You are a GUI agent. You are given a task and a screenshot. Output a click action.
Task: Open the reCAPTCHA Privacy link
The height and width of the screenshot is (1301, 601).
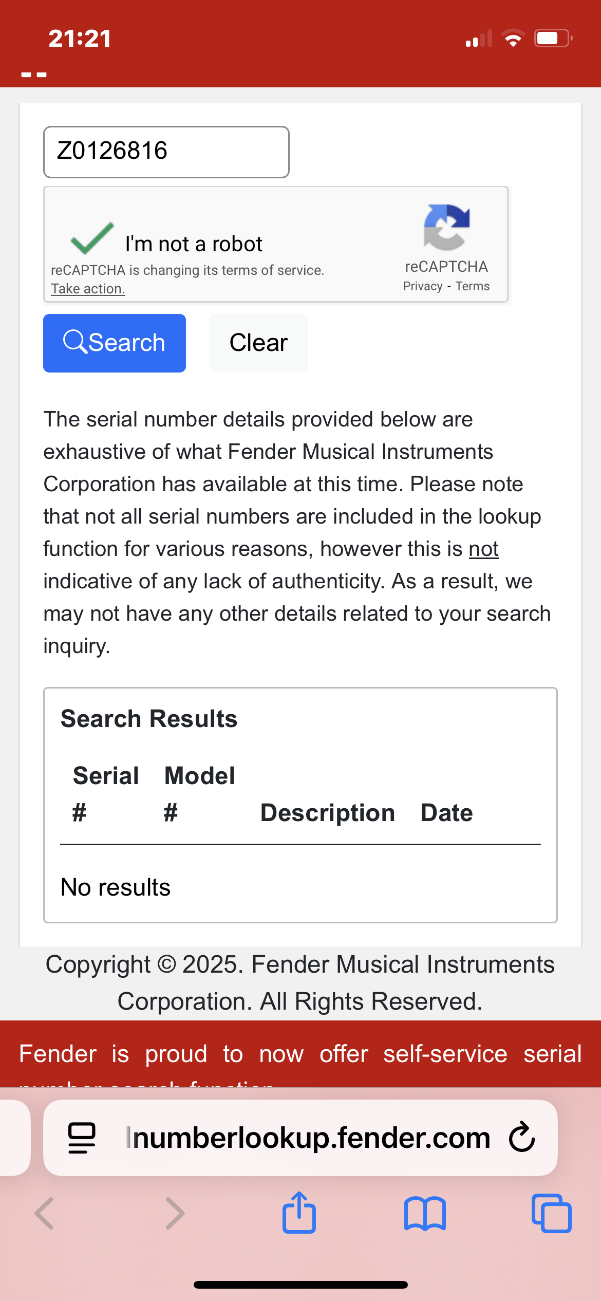coord(422,286)
